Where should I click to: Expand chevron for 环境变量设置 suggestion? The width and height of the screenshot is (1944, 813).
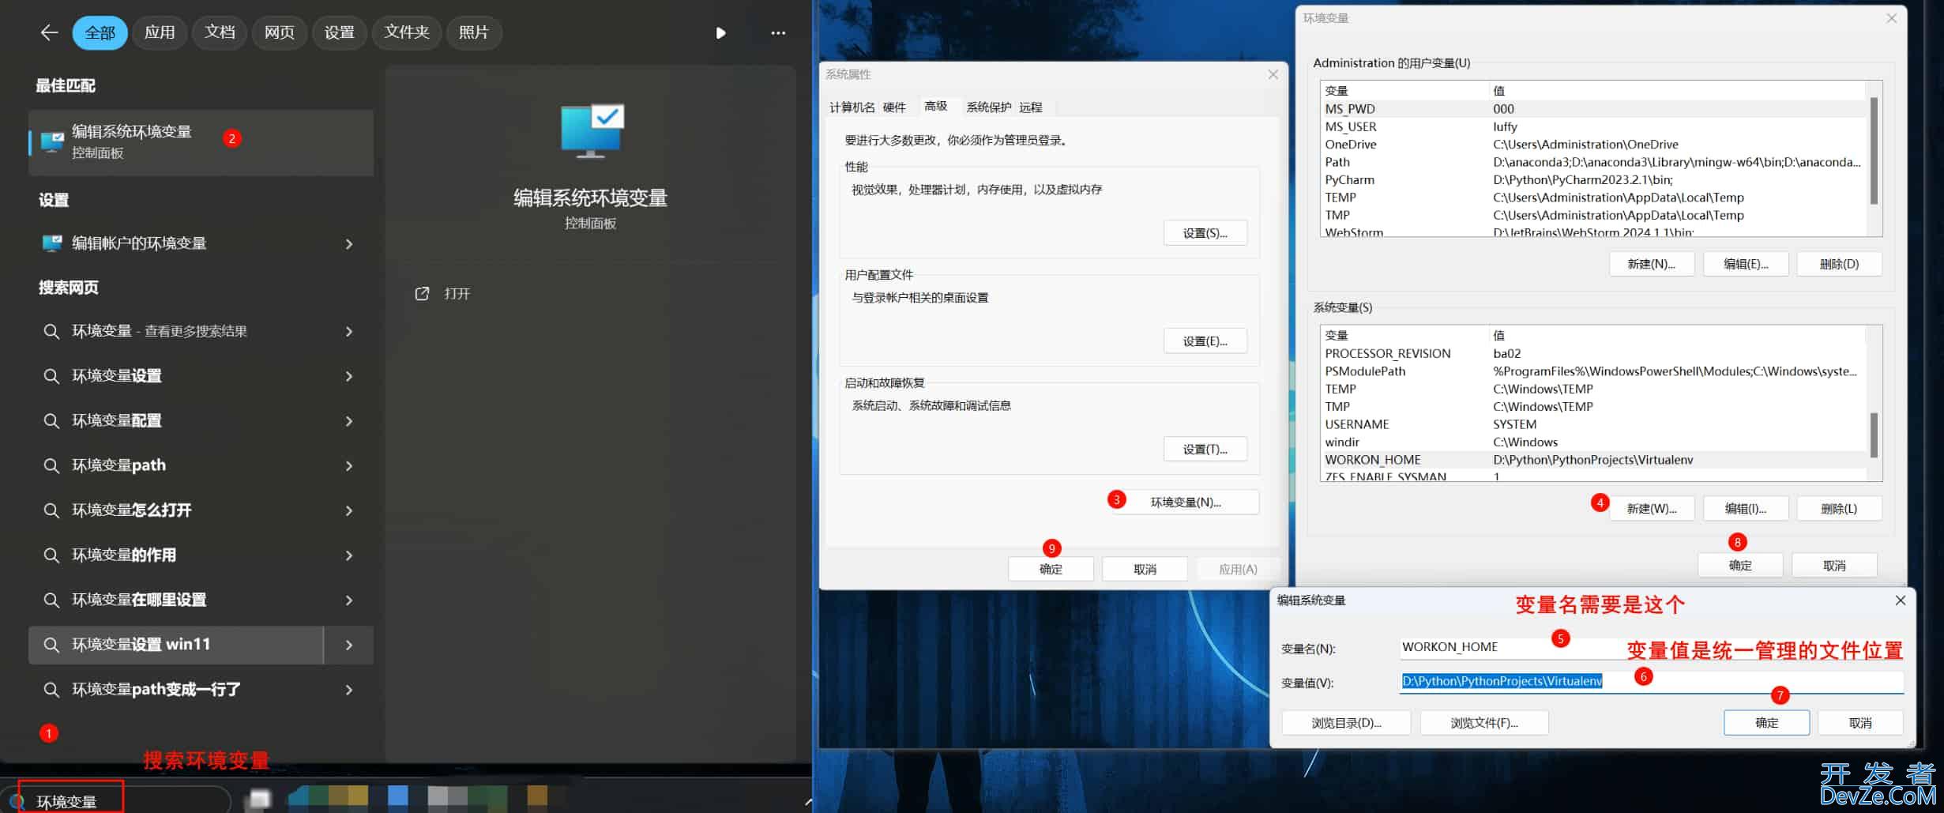click(349, 377)
